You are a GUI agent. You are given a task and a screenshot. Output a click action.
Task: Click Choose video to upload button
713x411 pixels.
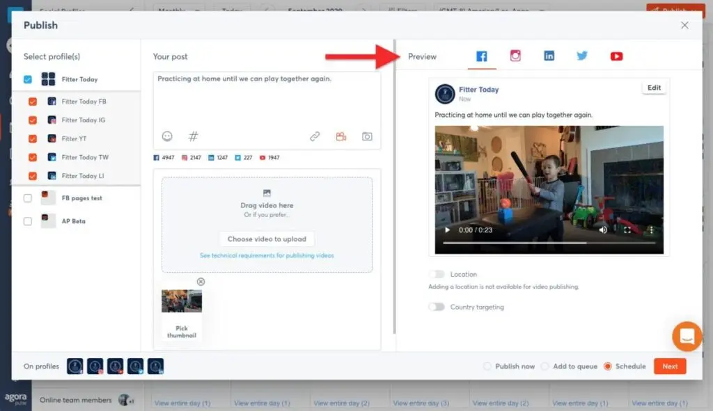pyautogui.click(x=267, y=239)
